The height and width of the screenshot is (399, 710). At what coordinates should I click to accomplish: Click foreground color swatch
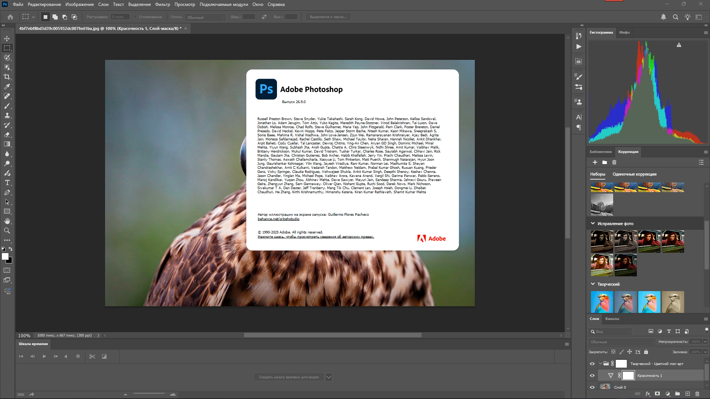pos(5,256)
